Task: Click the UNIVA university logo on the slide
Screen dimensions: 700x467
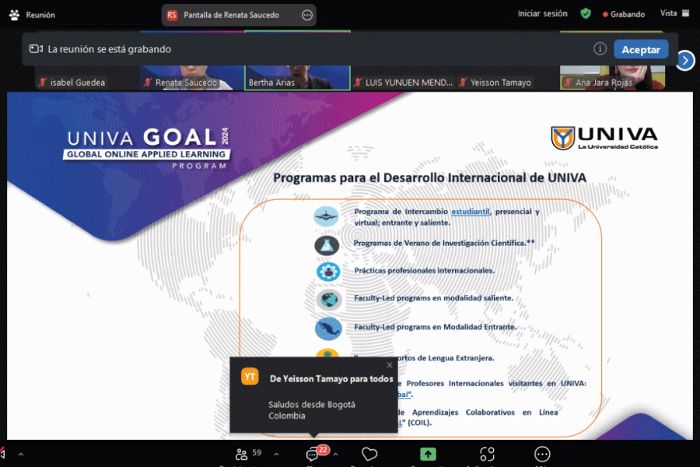Action: (604, 138)
